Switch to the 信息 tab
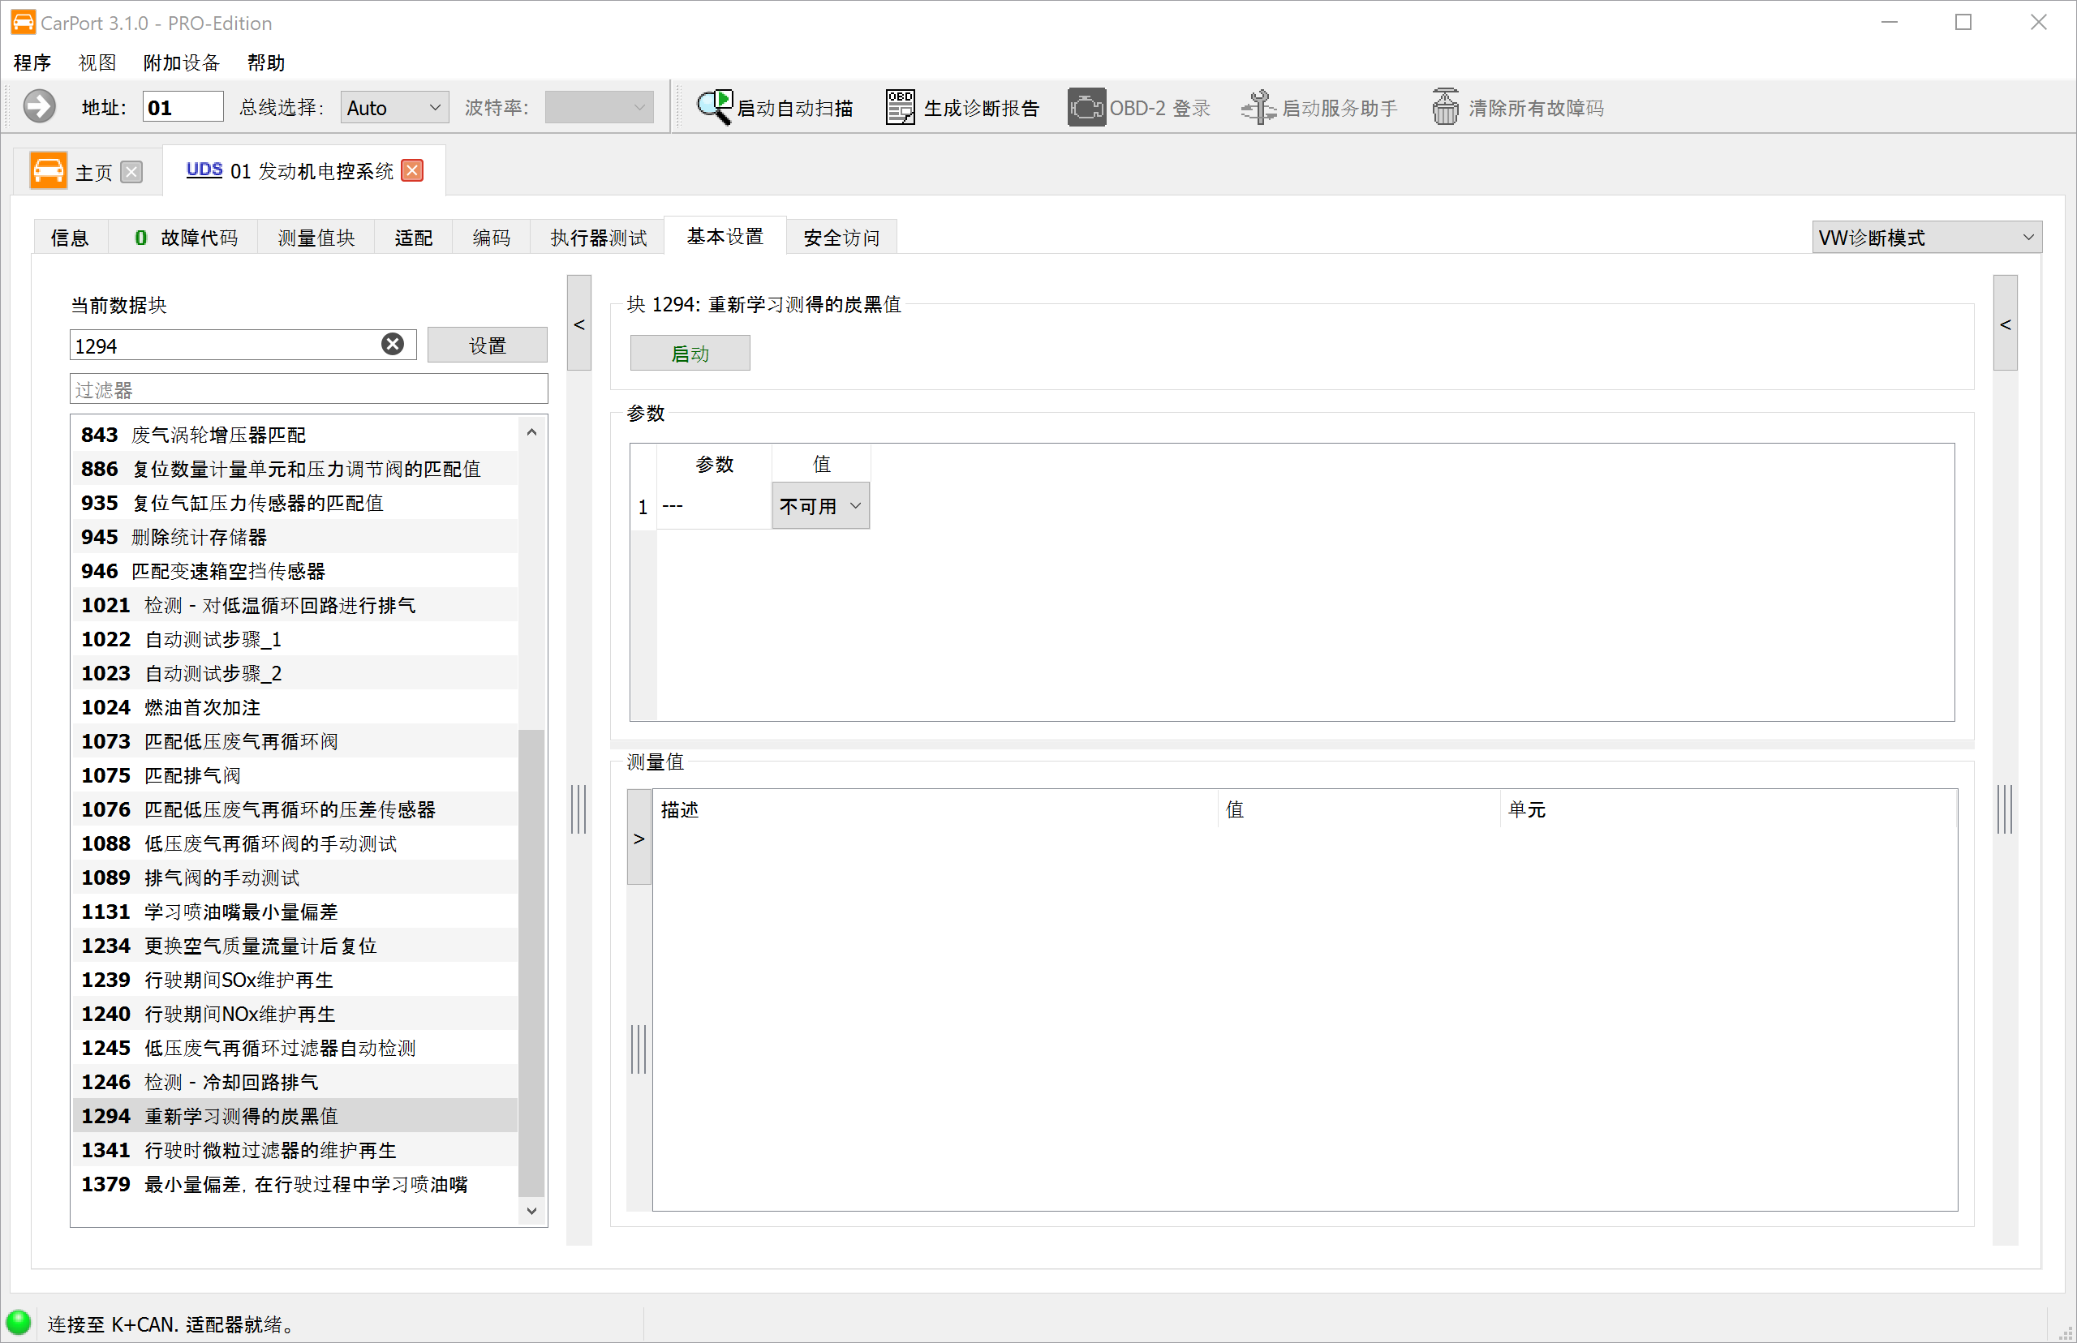The image size is (2077, 1343). point(70,237)
